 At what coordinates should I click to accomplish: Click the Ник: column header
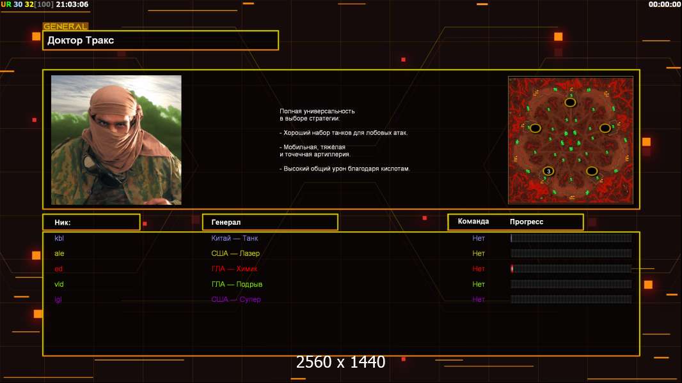[91, 222]
